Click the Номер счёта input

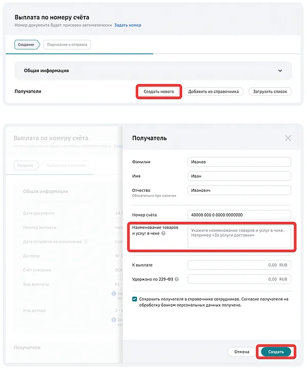(x=239, y=214)
